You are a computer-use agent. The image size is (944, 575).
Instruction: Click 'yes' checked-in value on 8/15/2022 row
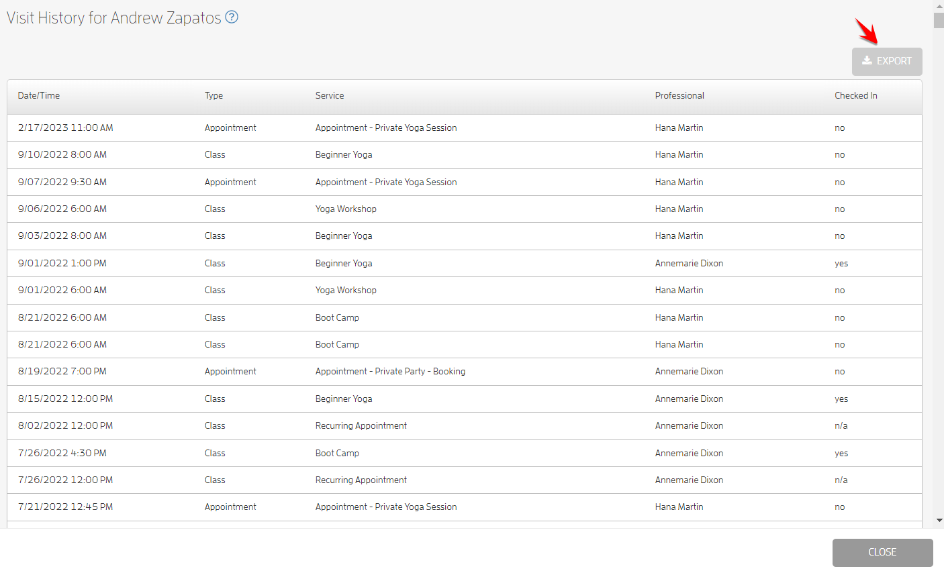(841, 399)
